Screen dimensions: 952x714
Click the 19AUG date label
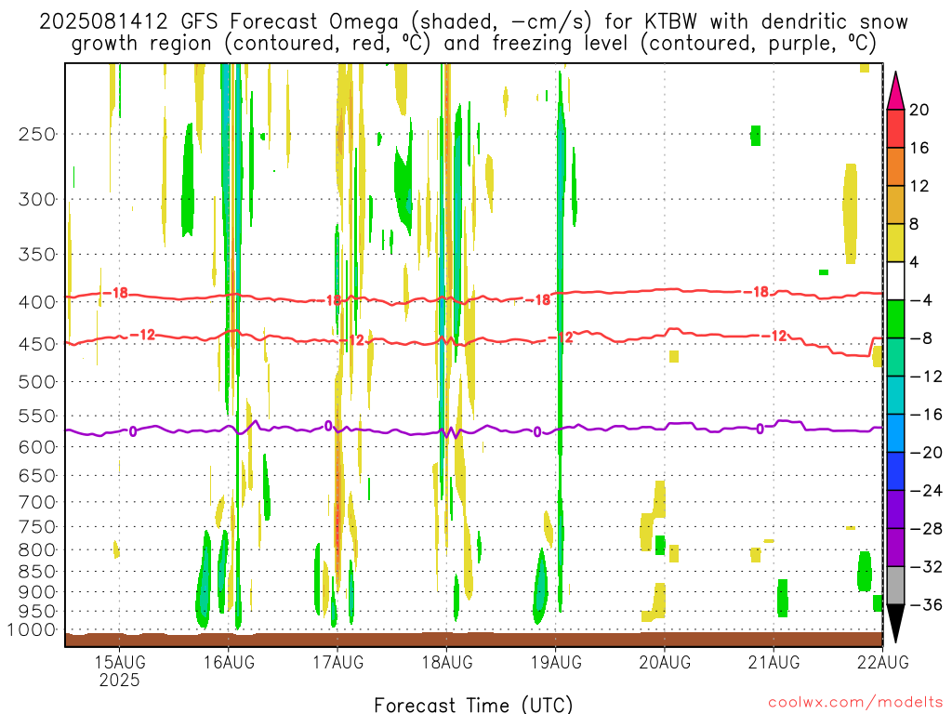[556, 662]
